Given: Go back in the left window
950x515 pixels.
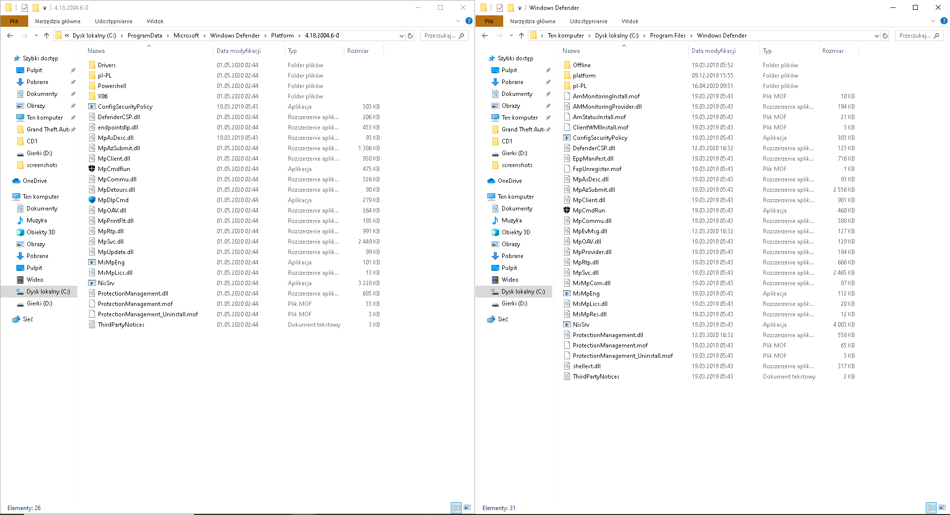Looking at the screenshot, I should pyautogui.click(x=10, y=36).
